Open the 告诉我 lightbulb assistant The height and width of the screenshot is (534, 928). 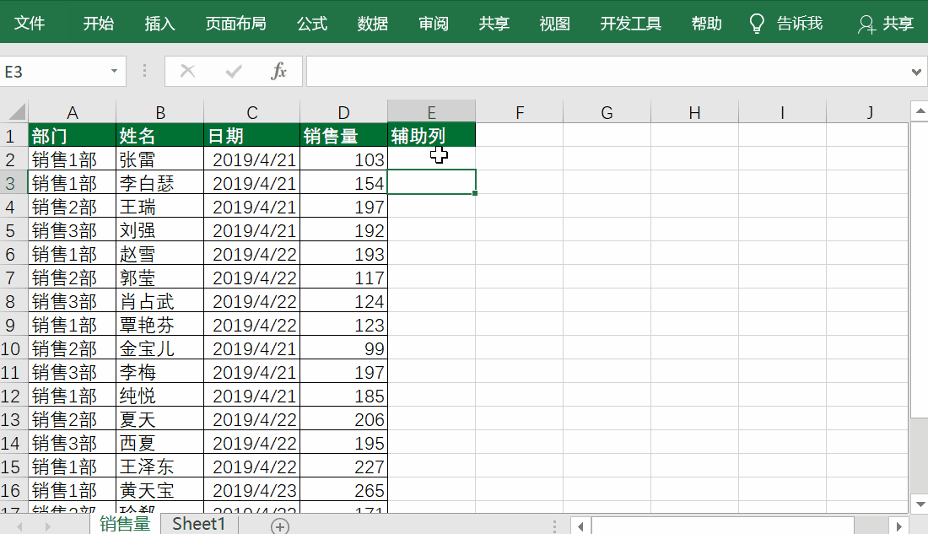[785, 24]
